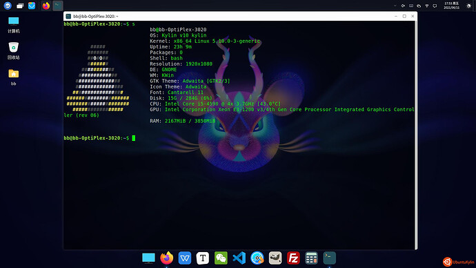Click the Disk value '15G / 284G (6%)'
476x268 pixels.
click(x=190, y=98)
